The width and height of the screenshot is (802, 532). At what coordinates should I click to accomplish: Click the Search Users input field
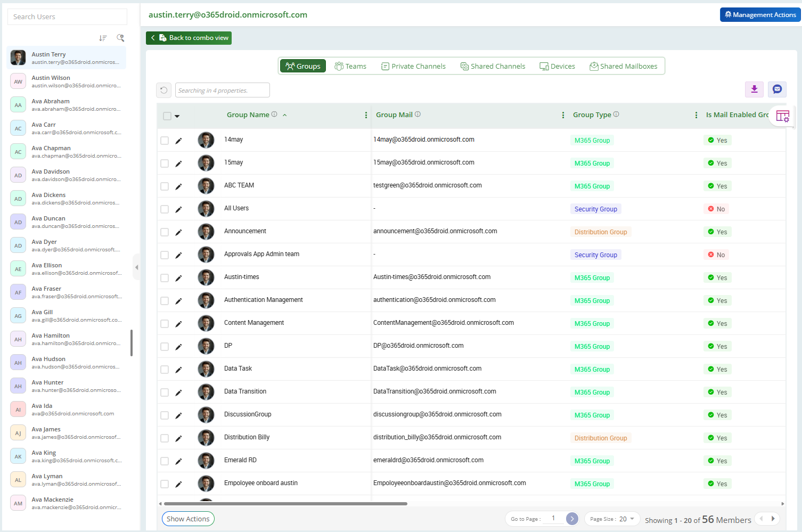point(67,17)
